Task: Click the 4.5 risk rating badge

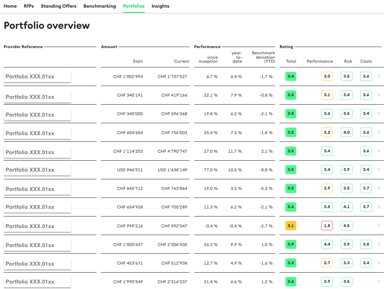Action: 346,226
